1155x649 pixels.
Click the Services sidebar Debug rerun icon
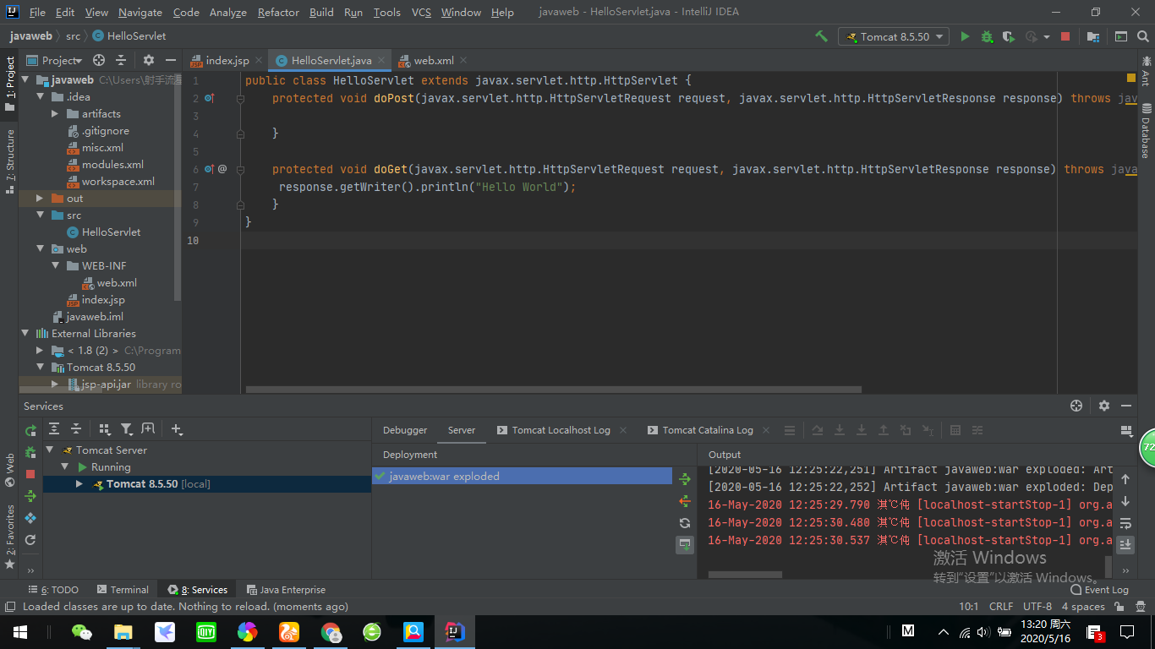coord(30,452)
